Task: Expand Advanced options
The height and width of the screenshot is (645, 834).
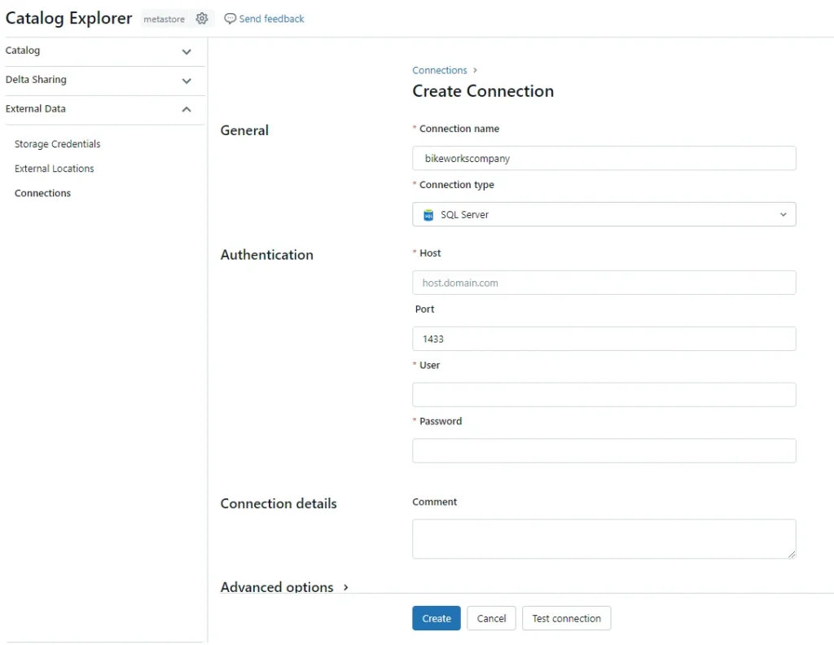Action: 284,587
